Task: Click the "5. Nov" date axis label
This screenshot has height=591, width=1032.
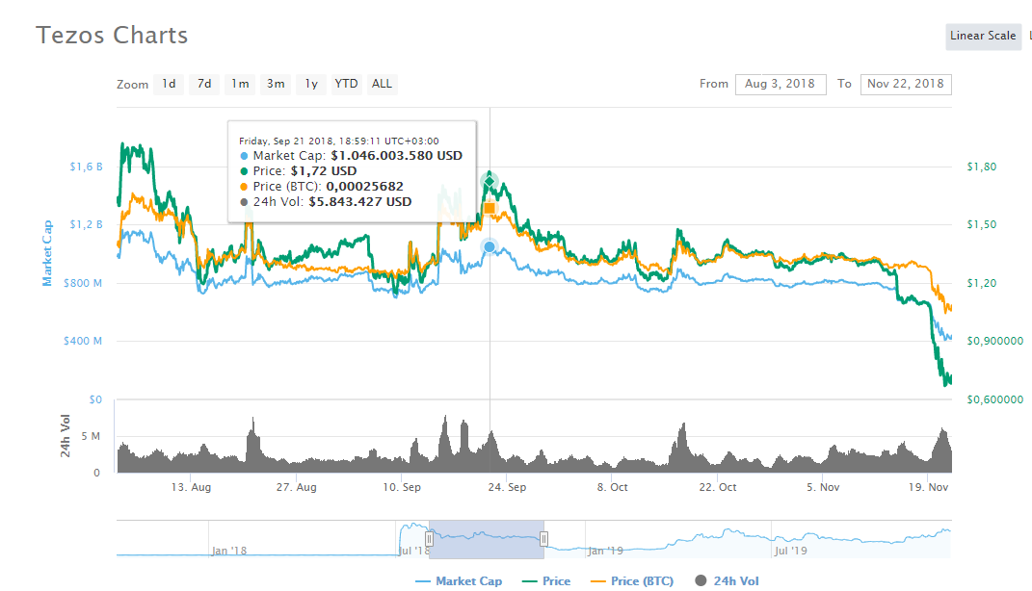Action: tap(823, 488)
